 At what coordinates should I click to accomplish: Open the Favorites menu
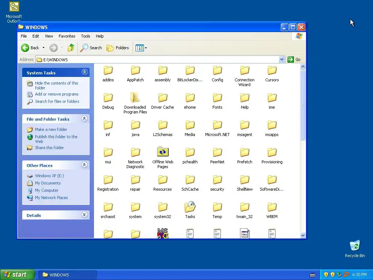coord(67,36)
